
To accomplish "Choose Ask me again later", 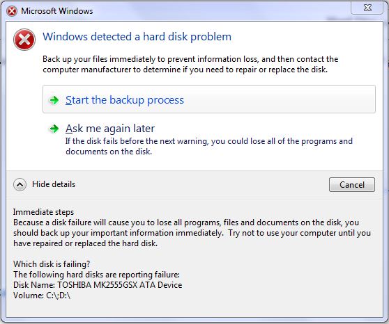I will tap(110, 129).
